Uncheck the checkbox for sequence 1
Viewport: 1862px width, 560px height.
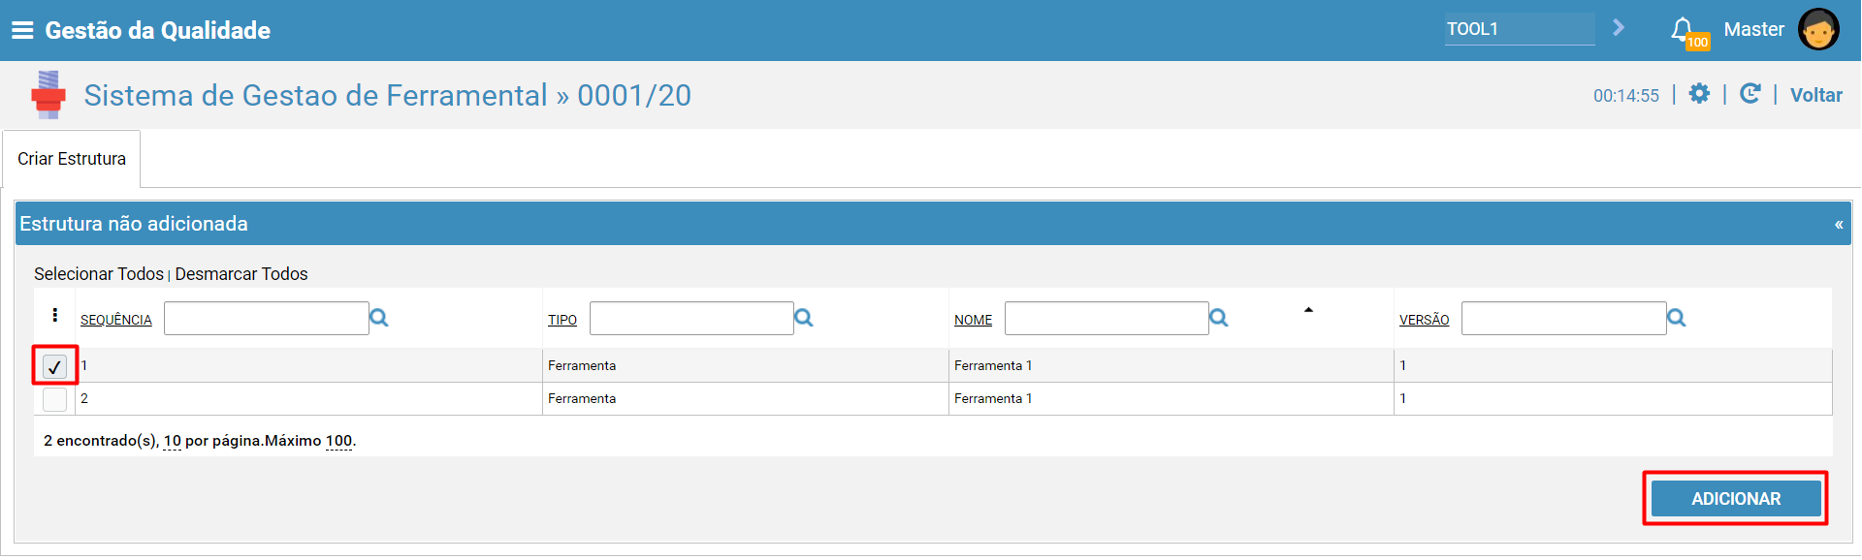coord(54,366)
